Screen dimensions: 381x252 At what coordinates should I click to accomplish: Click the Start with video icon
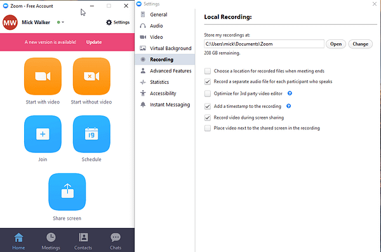click(x=43, y=76)
